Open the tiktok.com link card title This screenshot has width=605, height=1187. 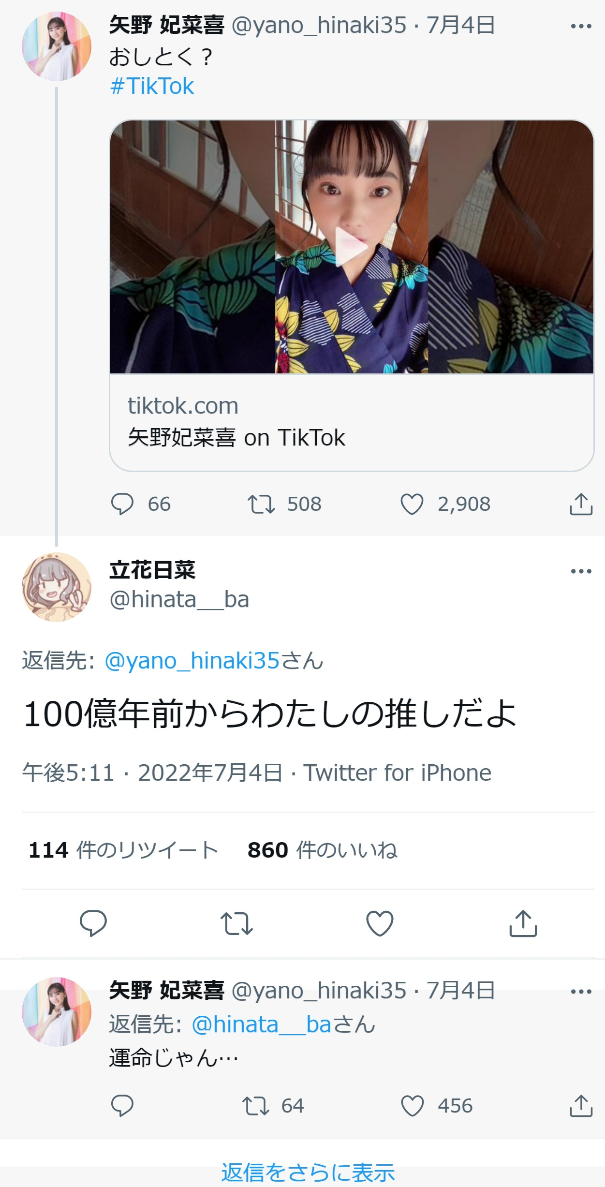point(236,438)
